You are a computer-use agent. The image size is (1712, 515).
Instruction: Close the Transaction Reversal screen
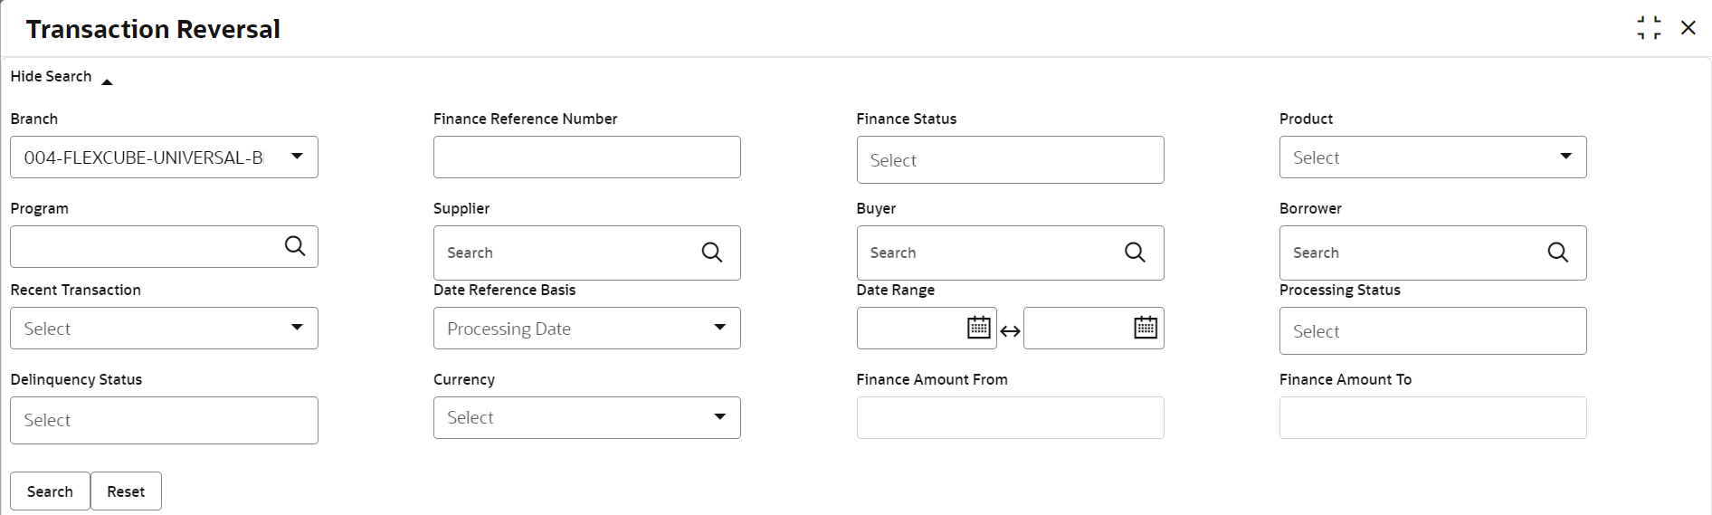point(1688,28)
